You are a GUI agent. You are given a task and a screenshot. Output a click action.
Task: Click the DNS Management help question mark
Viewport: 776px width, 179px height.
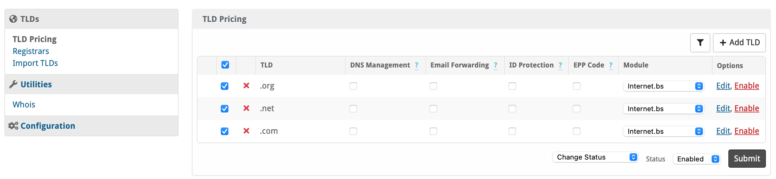click(417, 65)
